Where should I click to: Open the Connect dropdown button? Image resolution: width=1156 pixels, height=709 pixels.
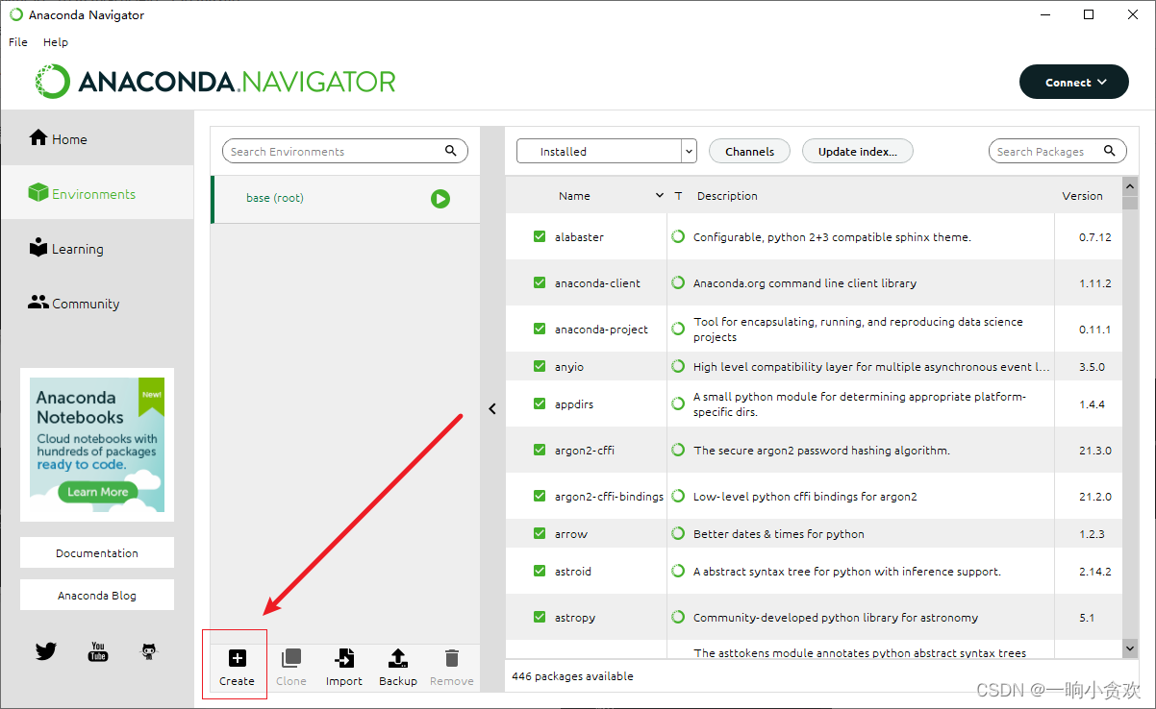[x=1074, y=83]
